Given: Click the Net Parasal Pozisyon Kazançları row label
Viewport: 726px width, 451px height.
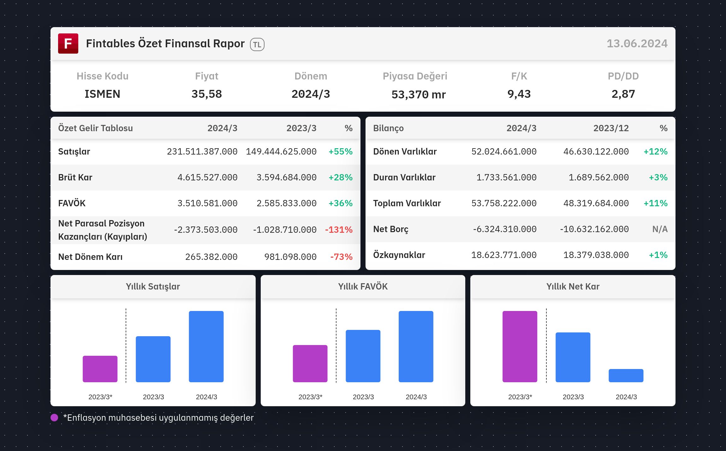Looking at the screenshot, I should (103, 230).
